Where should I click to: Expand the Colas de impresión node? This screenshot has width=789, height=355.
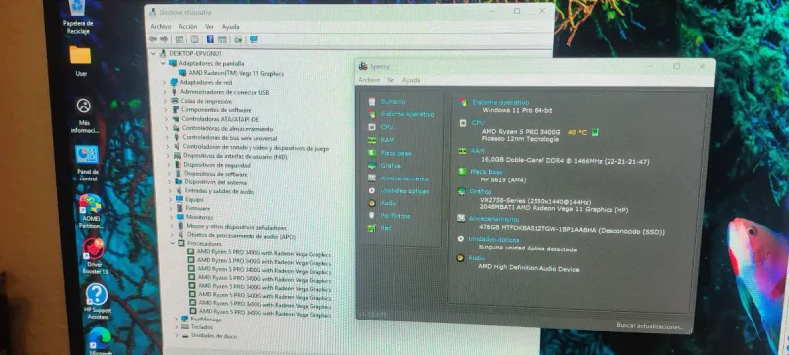pos(165,101)
